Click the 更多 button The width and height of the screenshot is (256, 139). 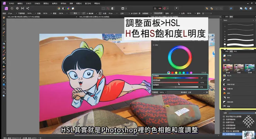click(x=75, y=13)
